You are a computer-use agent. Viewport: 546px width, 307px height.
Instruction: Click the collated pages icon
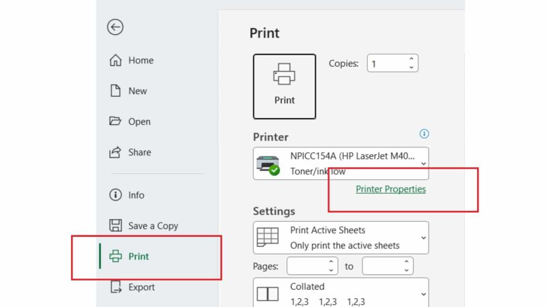[268, 294]
